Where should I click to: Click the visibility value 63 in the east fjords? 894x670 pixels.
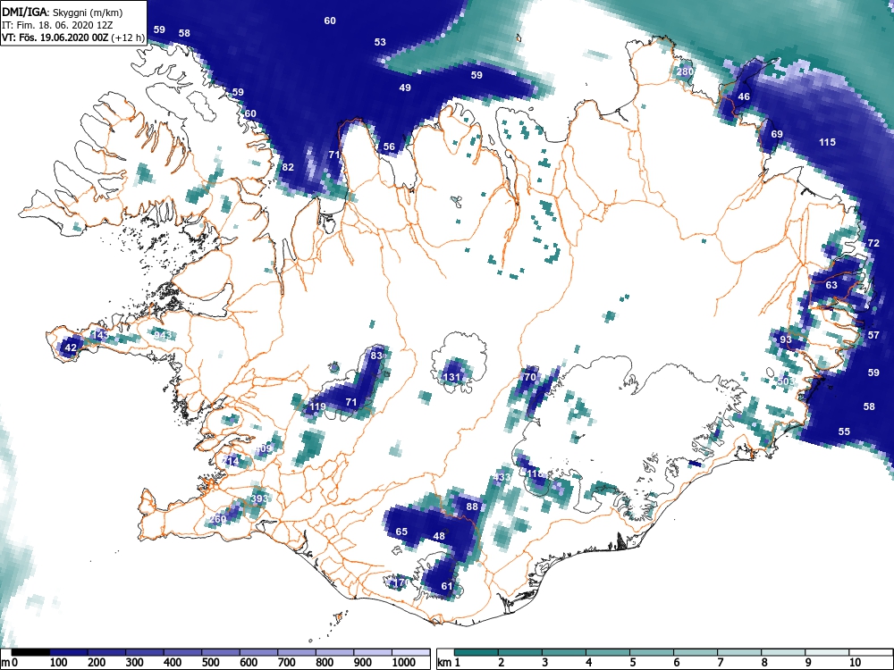pos(831,285)
